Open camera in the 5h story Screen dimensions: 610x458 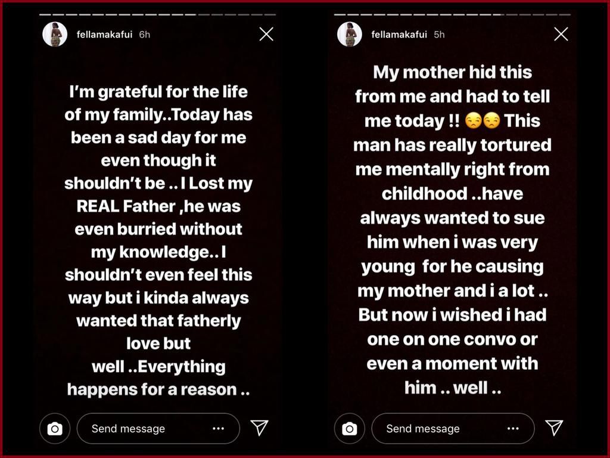tap(350, 428)
